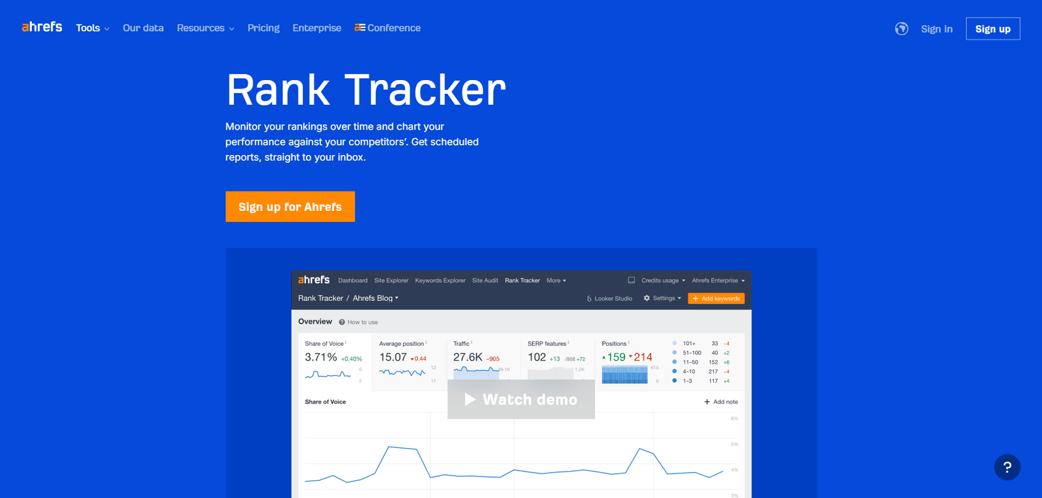This screenshot has width=1042, height=498.
Task: Select the SERP features 102 card
Action: coord(557,363)
